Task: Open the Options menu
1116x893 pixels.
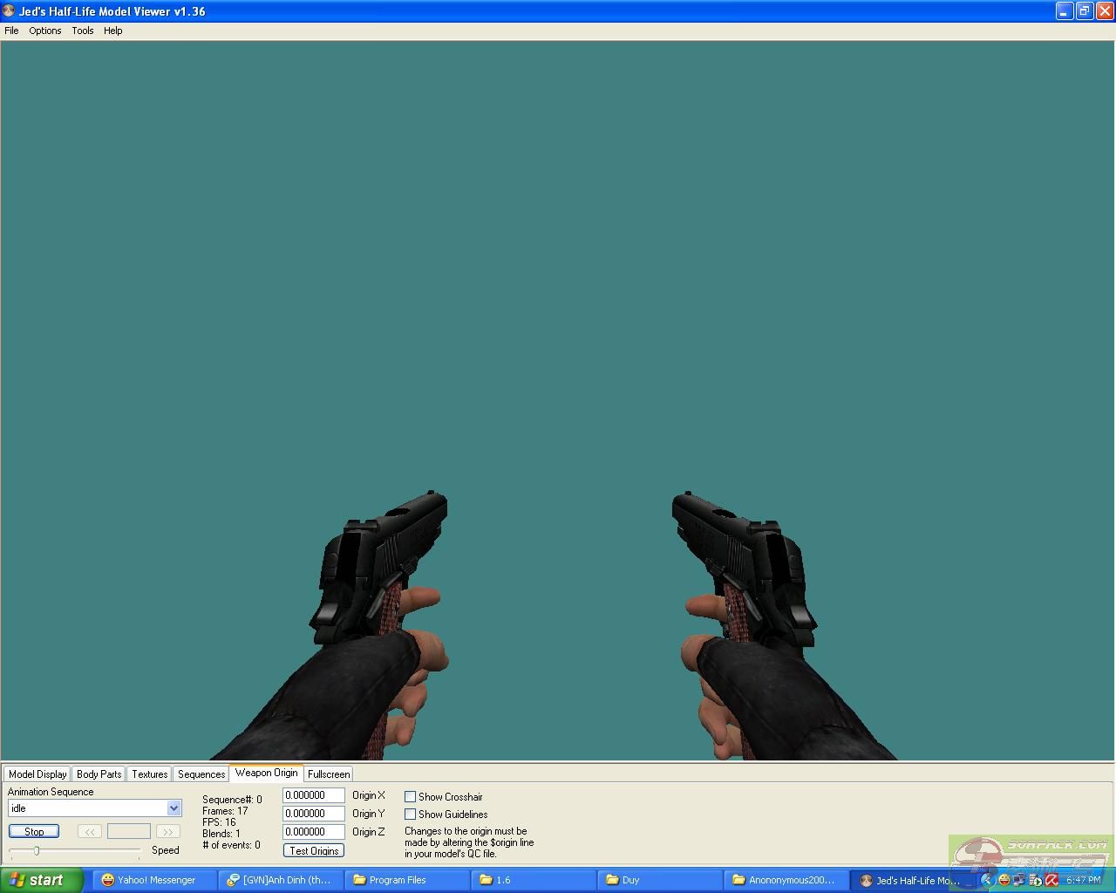Action: coord(44,31)
